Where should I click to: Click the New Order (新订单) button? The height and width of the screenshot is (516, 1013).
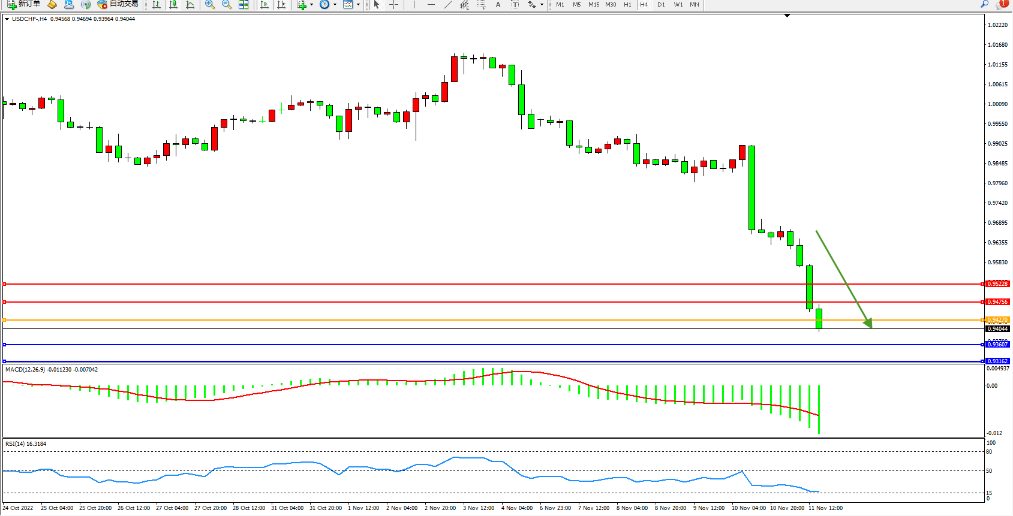coord(24,4)
